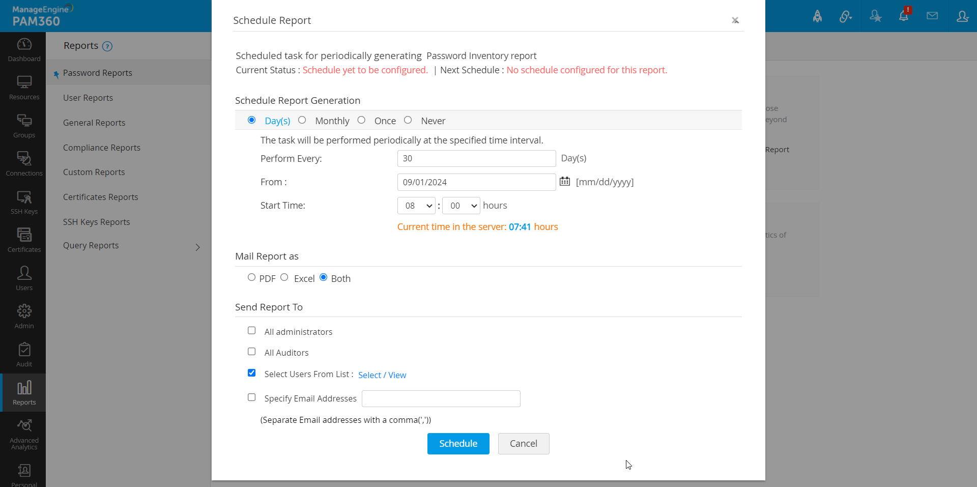Image resolution: width=977 pixels, height=487 pixels.
Task: Open the Audit sidebar section
Action: pos(24,355)
